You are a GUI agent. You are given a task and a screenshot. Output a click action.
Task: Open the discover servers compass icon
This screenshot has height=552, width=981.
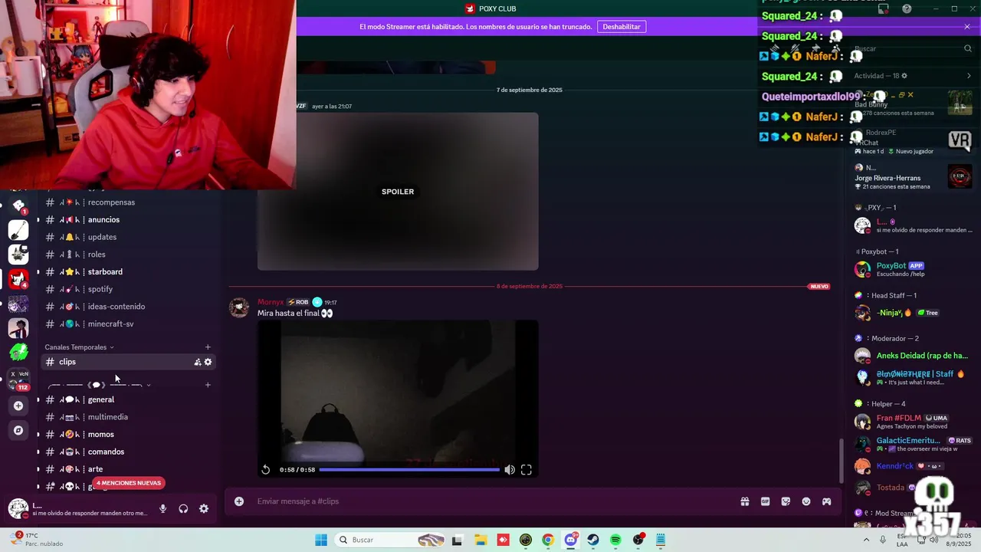pos(18,430)
